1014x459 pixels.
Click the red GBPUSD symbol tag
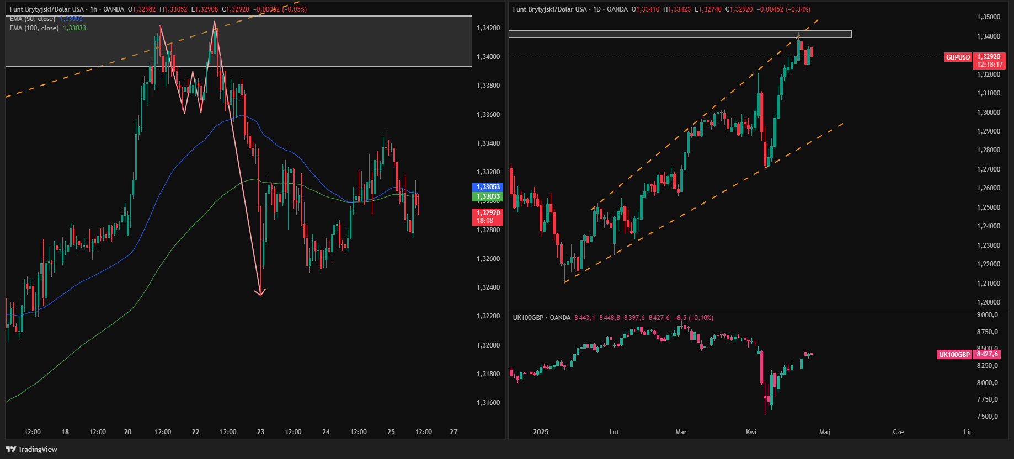pos(958,57)
